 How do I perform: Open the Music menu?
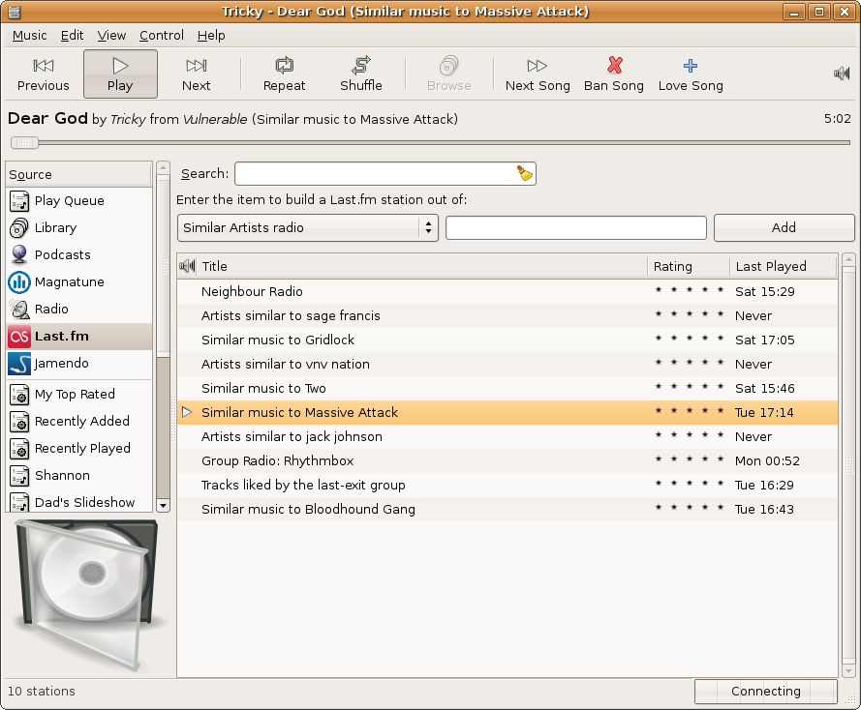point(30,36)
